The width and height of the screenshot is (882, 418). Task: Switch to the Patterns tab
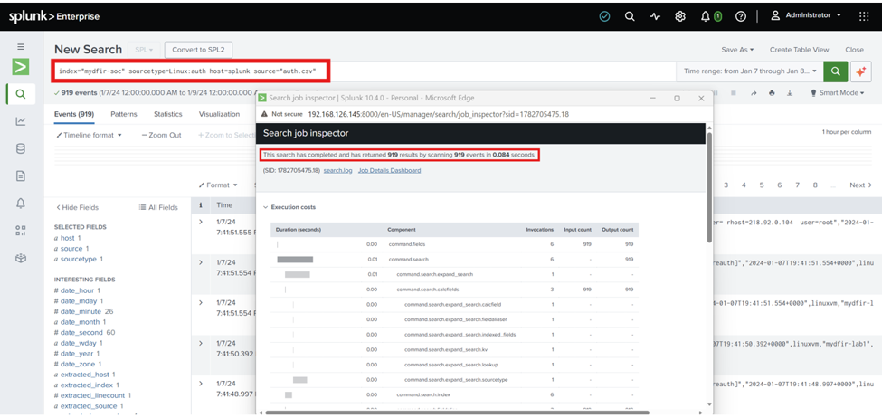pos(124,114)
